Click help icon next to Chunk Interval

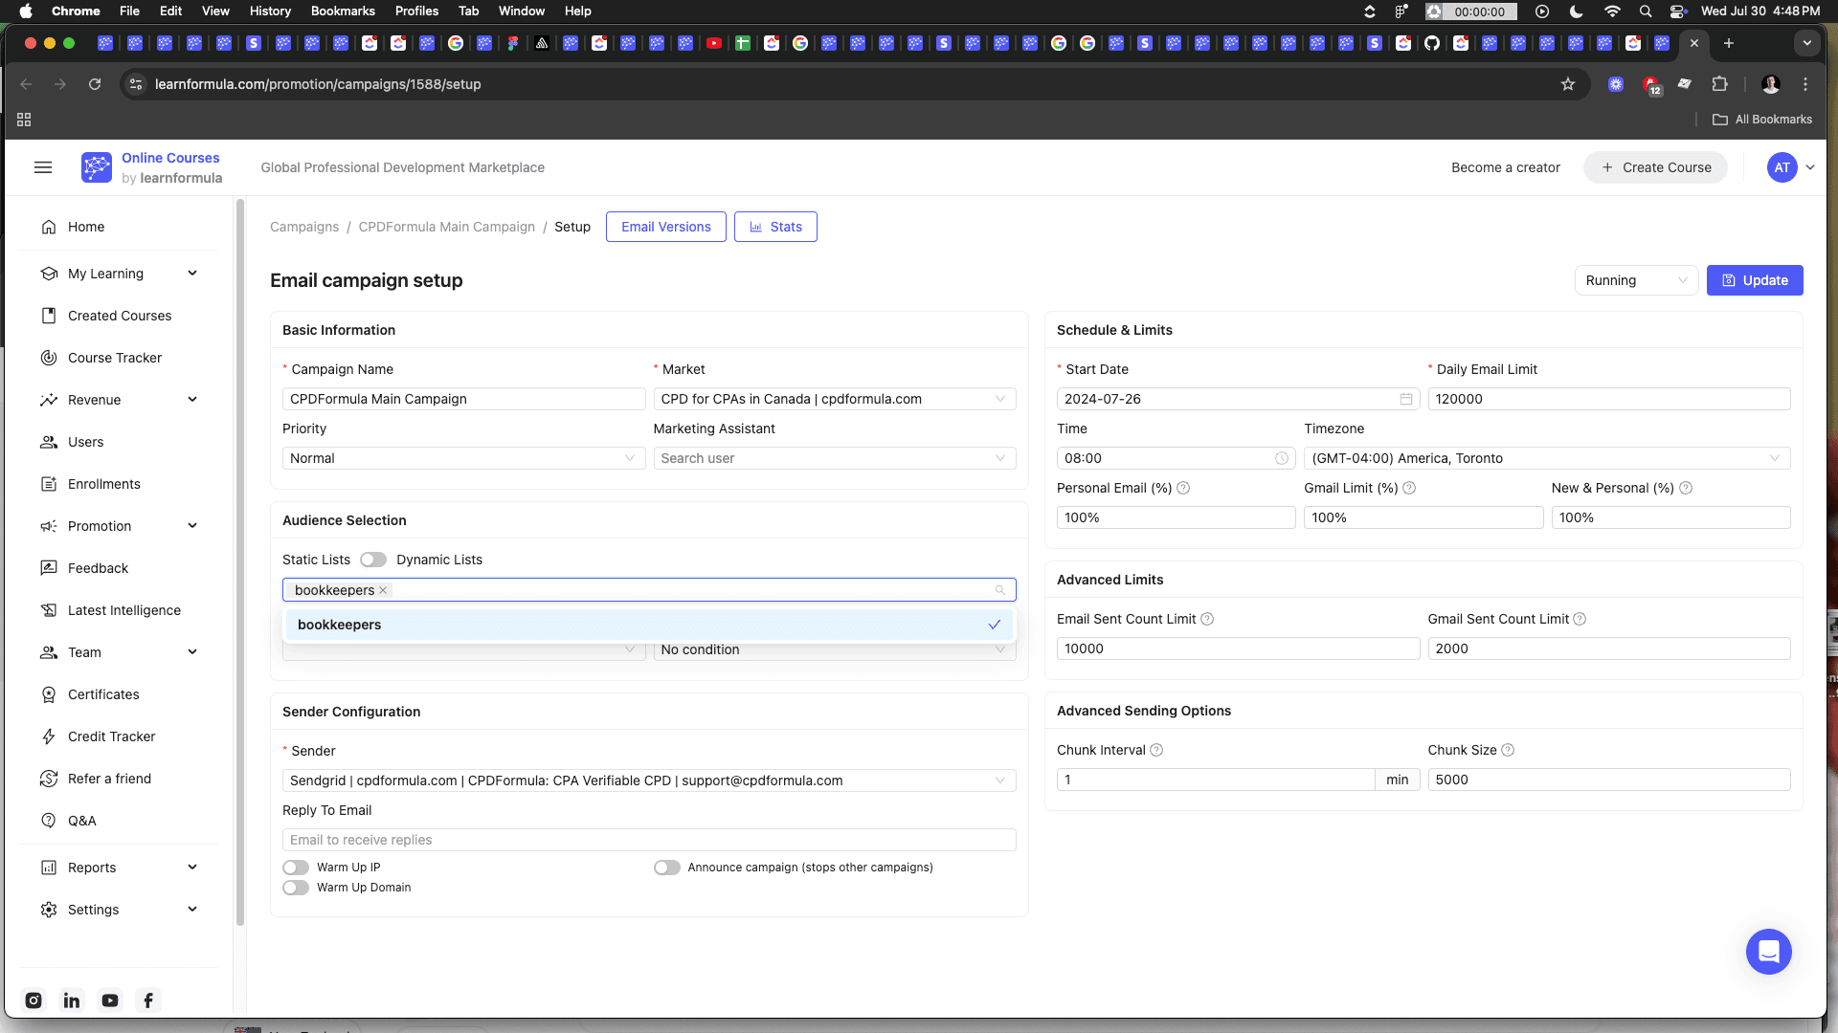pyautogui.click(x=1156, y=750)
